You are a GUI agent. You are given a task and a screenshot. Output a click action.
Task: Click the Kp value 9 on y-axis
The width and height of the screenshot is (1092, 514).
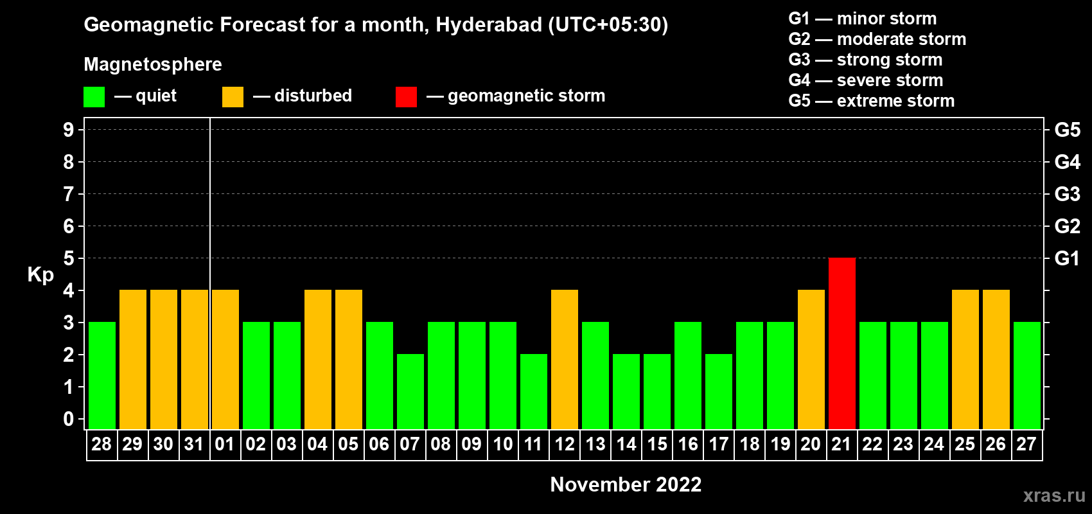tap(69, 130)
